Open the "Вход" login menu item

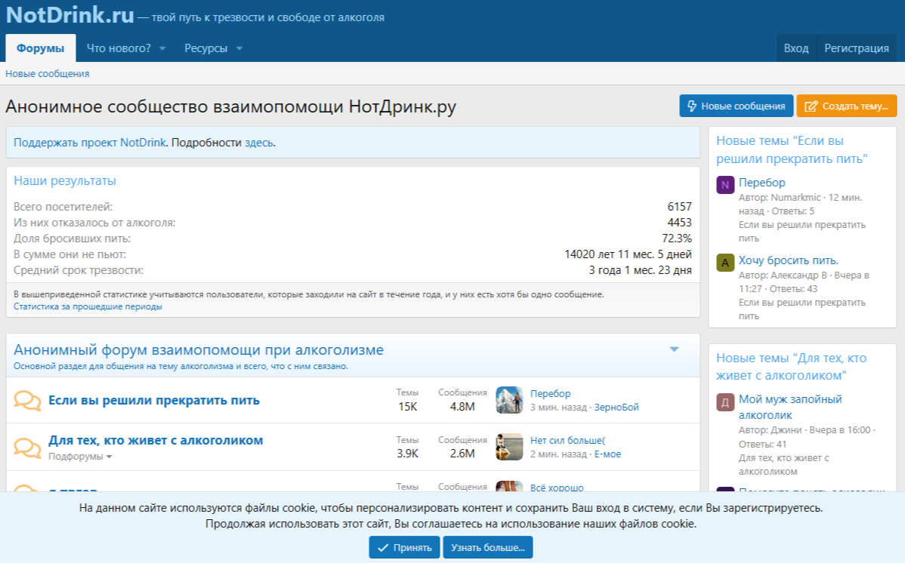pos(795,48)
